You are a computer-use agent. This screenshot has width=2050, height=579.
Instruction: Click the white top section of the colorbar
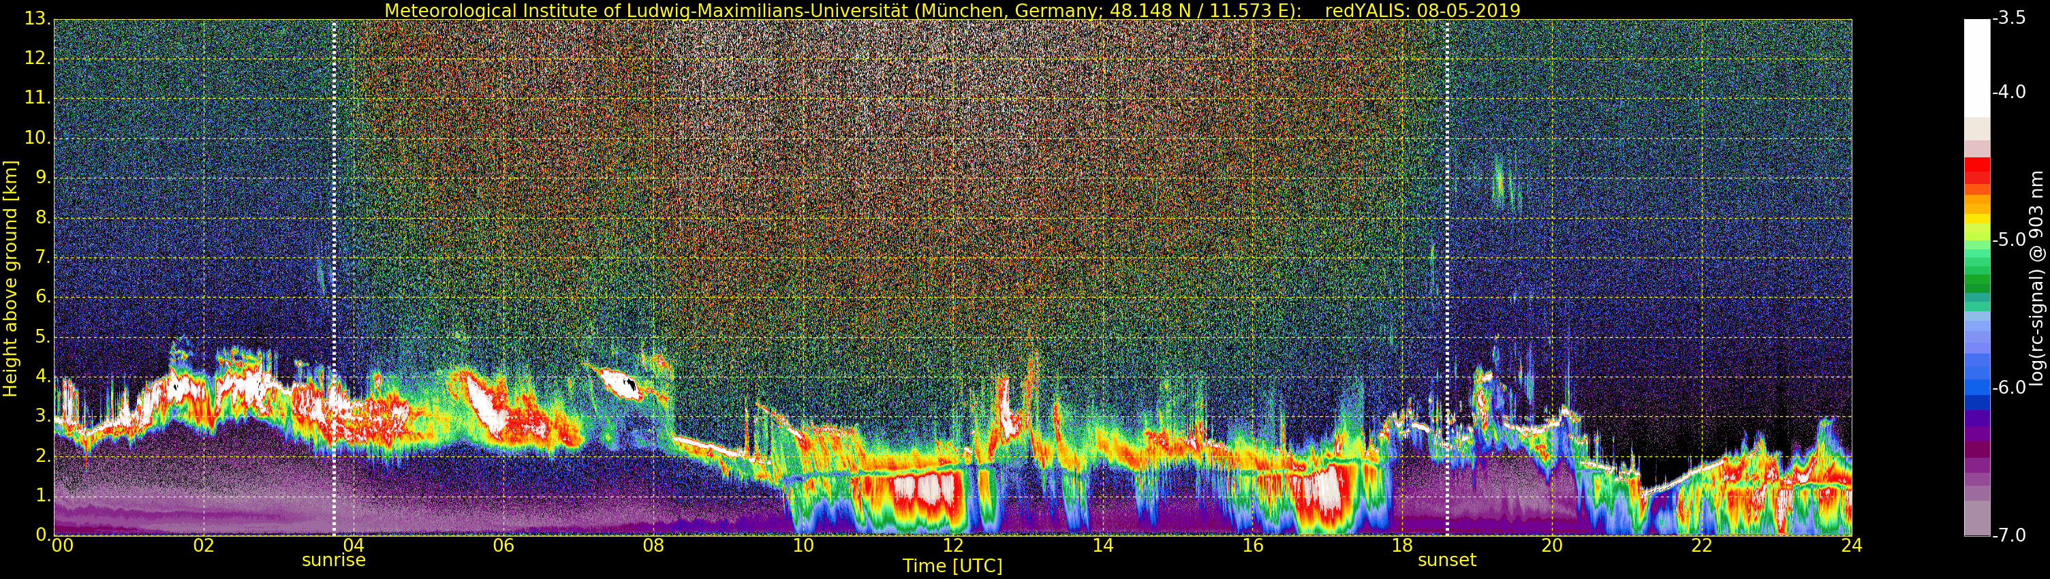coord(1977,68)
